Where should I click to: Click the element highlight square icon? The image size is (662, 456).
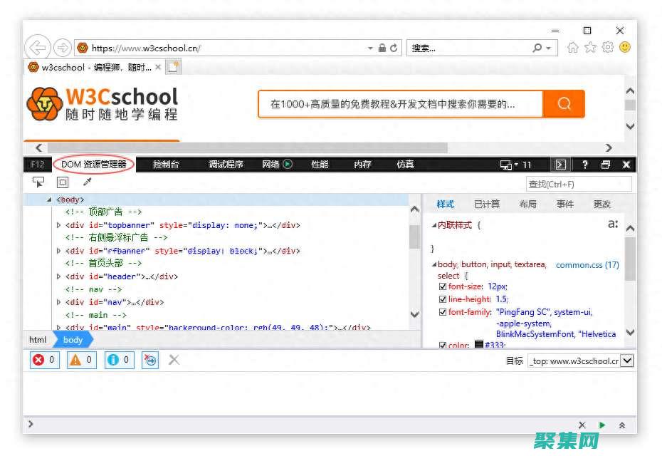pyautogui.click(x=63, y=182)
